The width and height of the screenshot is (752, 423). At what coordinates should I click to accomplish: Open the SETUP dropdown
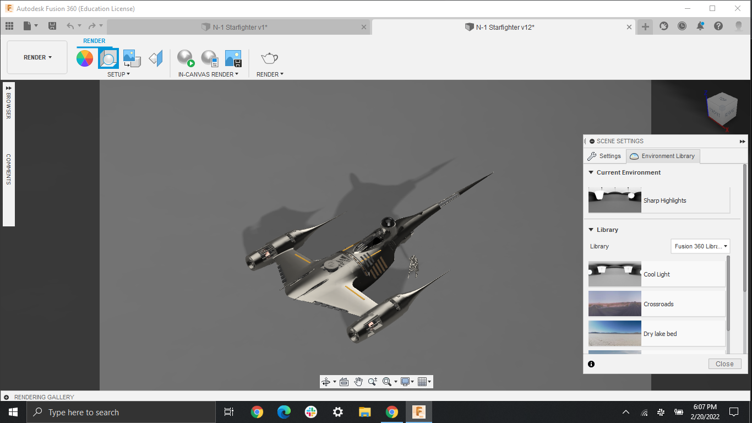[x=118, y=74]
